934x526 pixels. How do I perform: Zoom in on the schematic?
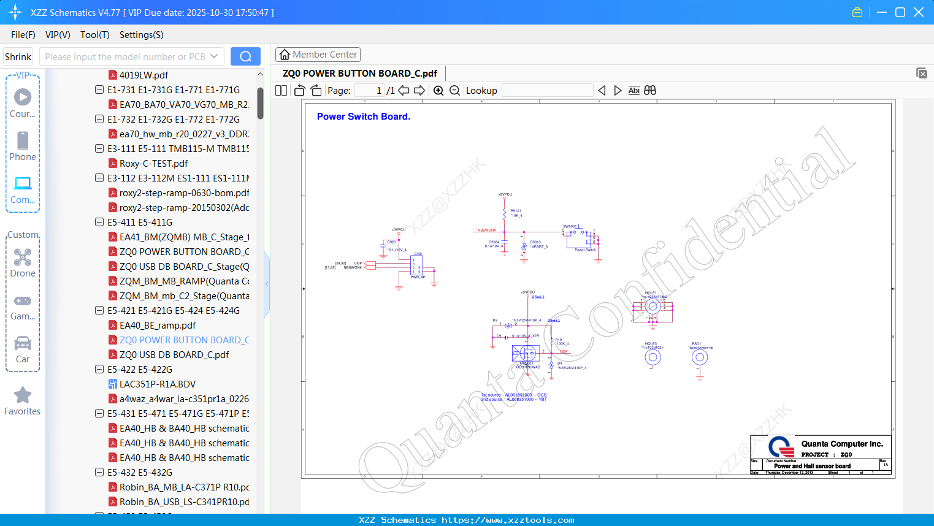(x=438, y=90)
